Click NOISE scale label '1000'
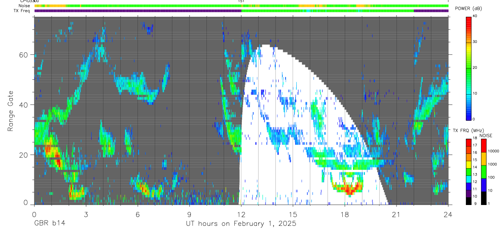 click(x=493, y=164)
